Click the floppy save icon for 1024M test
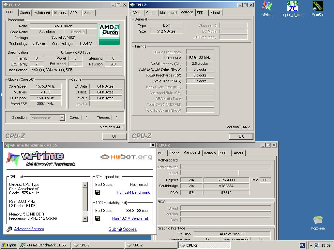The image size is (334, 250). pos(98,218)
